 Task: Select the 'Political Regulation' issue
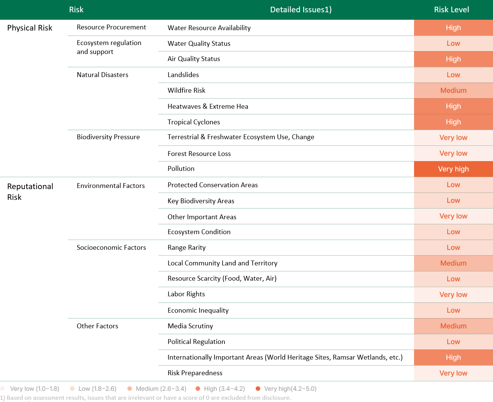click(x=196, y=342)
